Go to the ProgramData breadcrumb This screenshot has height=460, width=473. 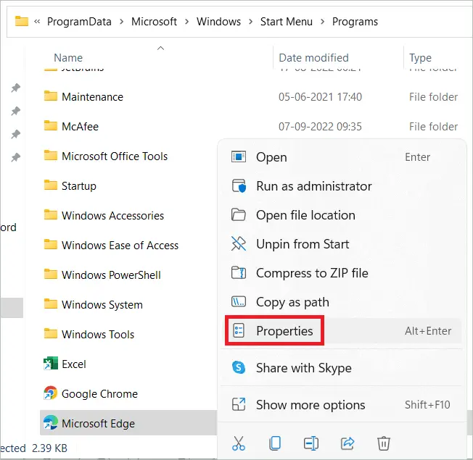pos(79,22)
